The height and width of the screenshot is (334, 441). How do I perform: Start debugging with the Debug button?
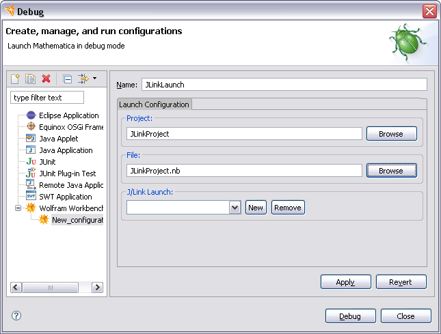[x=351, y=316]
